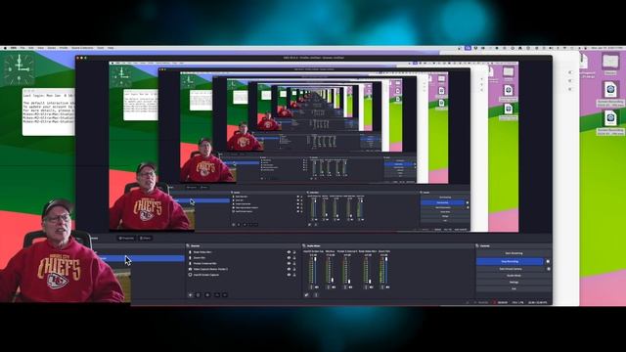Toggle visibility of the first source row
The height and width of the screenshot is (352, 626).
point(290,252)
